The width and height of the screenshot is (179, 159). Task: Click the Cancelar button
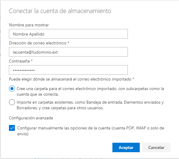pos(156,147)
